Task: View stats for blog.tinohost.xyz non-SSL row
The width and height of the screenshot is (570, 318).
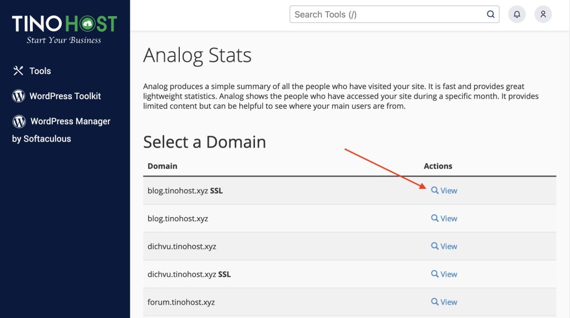Action: (x=444, y=218)
